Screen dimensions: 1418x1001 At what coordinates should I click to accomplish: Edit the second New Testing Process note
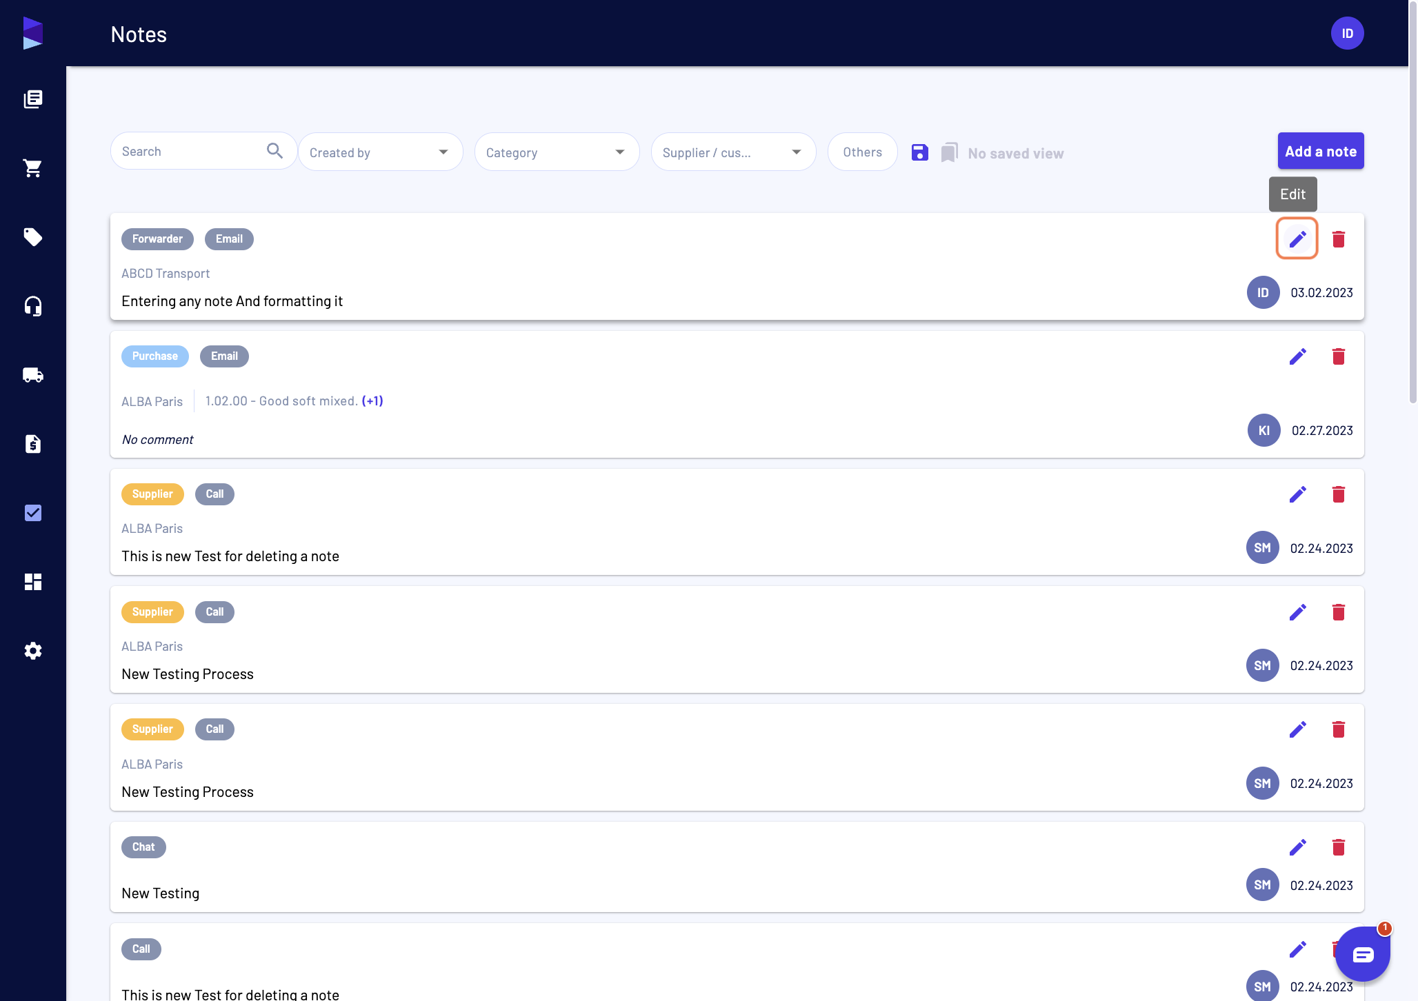[1297, 729]
